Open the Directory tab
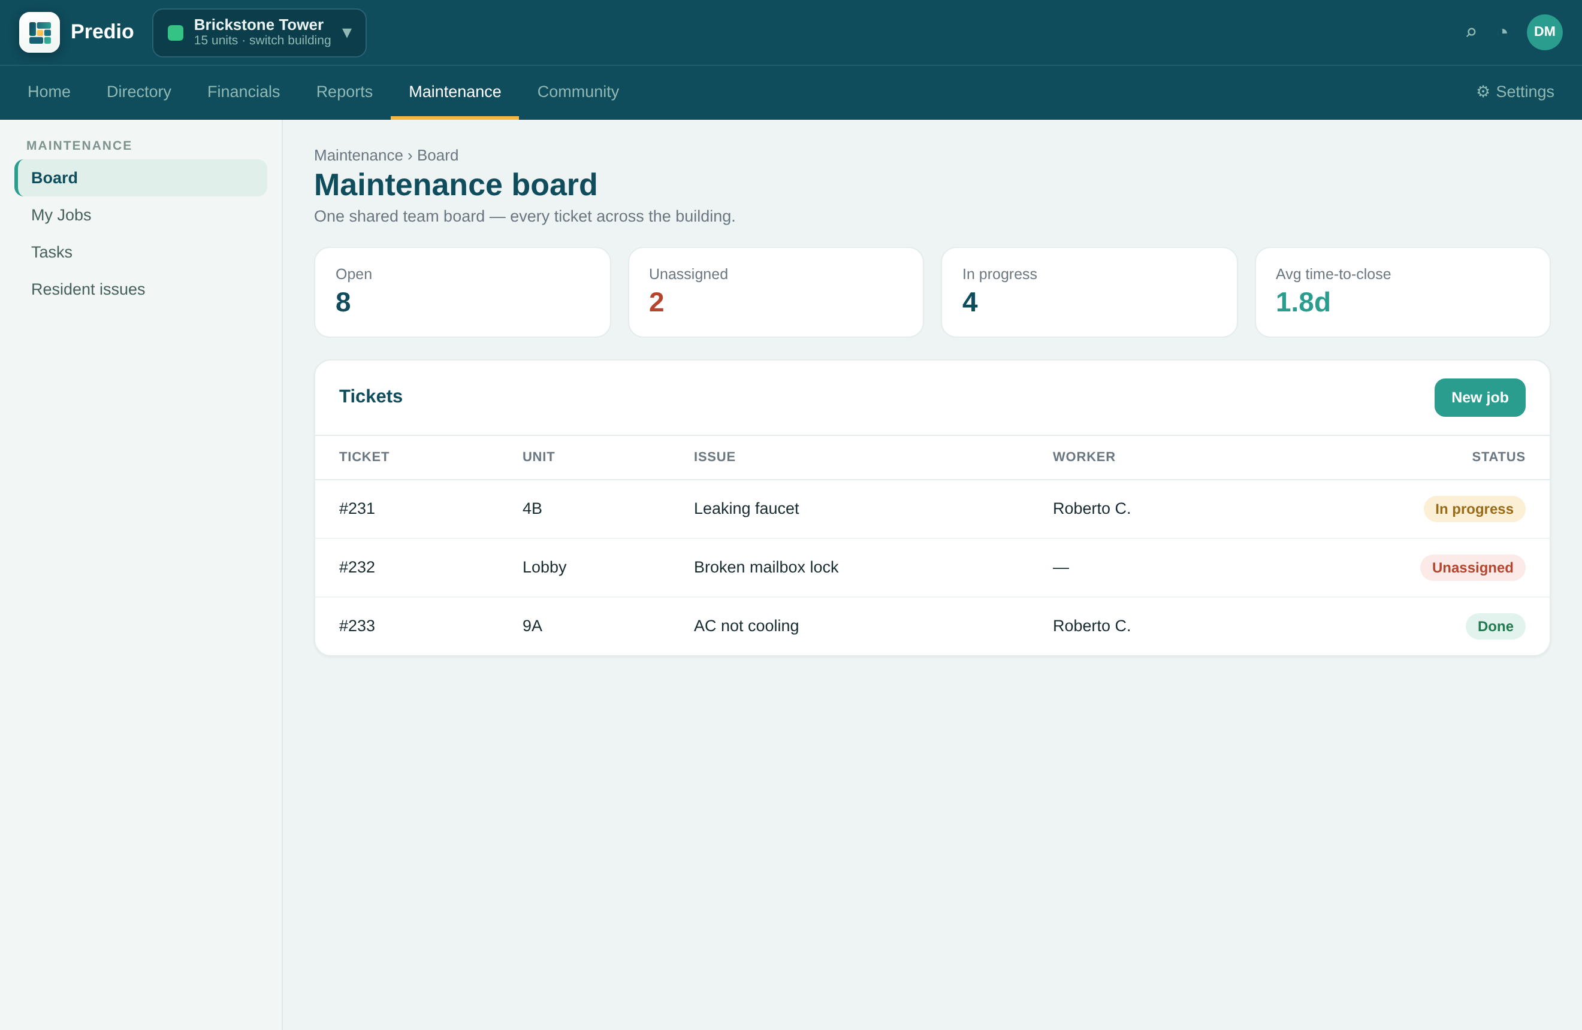The image size is (1582, 1030). (x=139, y=92)
